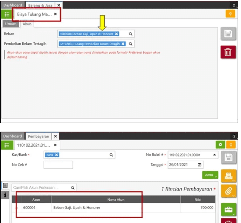This screenshot has height=223, width=241.
Task: Sort by the Nama Akun column header
Action: 116,200
